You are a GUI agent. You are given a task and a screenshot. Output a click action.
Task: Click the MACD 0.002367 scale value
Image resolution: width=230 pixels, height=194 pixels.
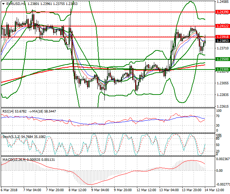click(222, 159)
